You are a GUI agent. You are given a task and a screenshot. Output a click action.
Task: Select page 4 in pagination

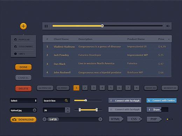[102, 88]
